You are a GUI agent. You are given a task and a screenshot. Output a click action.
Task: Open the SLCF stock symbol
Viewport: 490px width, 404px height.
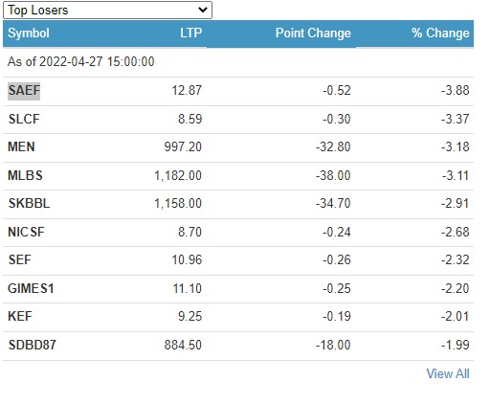[x=24, y=120]
